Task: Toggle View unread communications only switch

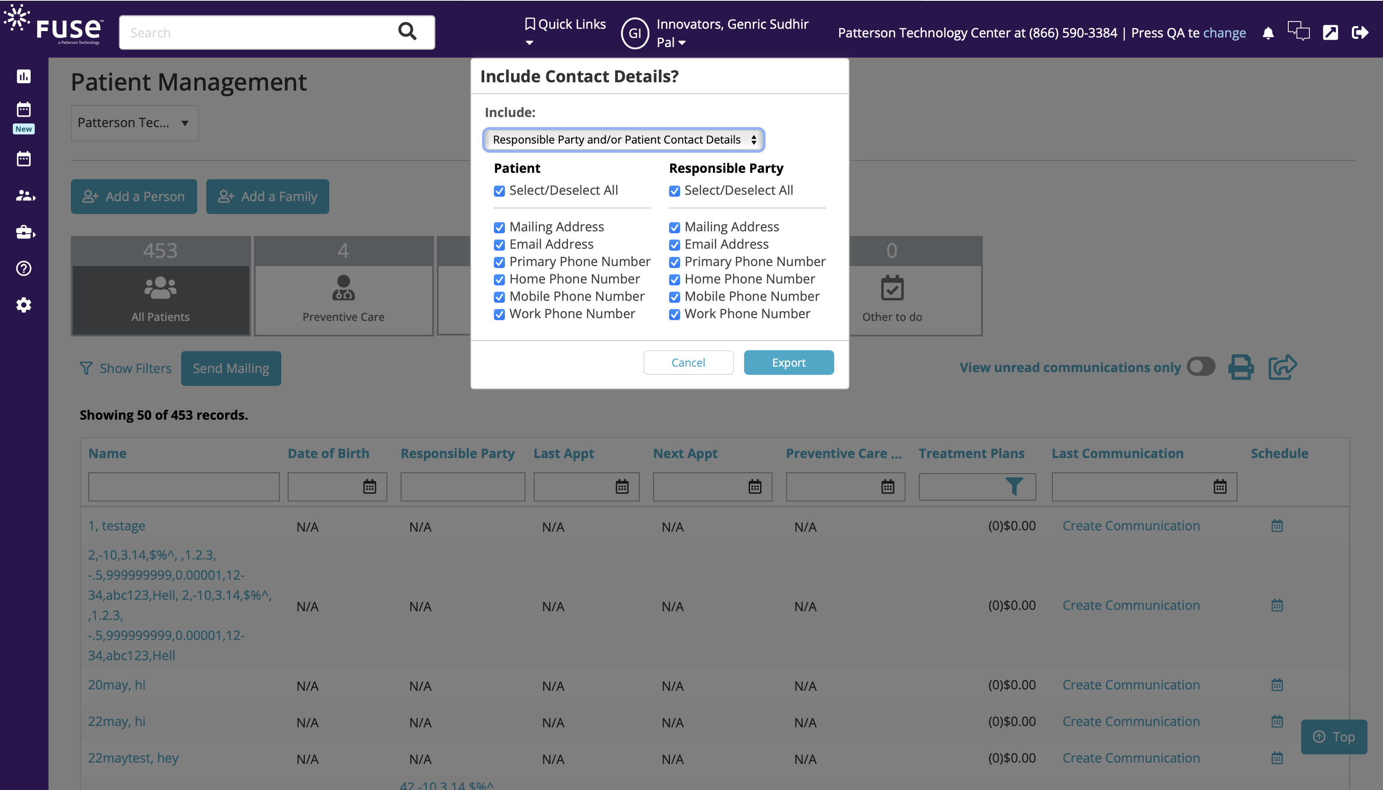Action: point(1201,367)
